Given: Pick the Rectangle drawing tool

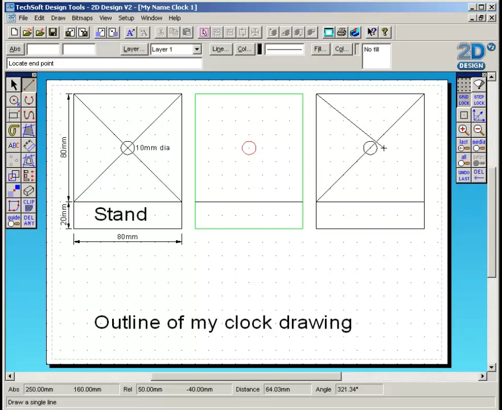Looking at the screenshot, I should [14, 115].
